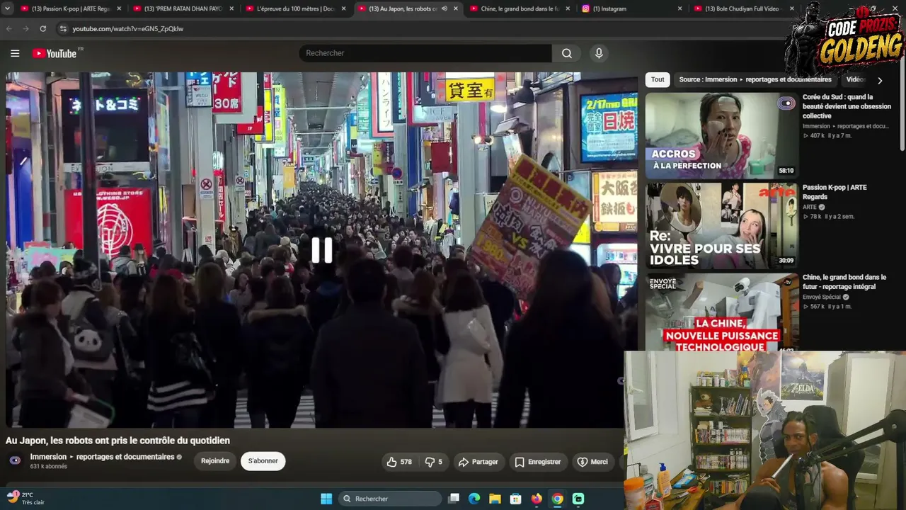Save the video with Enregistrer
Image resolution: width=906 pixels, height=510 pixels.
538,462
